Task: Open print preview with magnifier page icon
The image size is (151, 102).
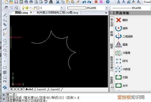Action: coord(36,2)
